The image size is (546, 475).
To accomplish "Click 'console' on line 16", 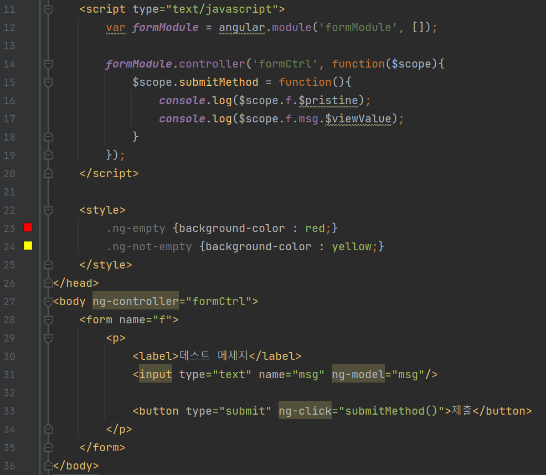I will (x=182, y=101).
